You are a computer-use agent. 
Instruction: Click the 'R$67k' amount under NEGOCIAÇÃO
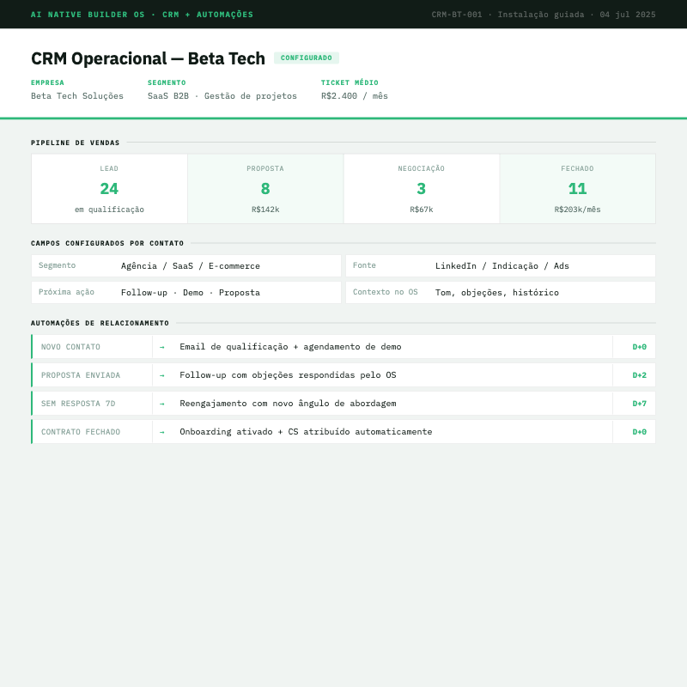coord(422,210)
